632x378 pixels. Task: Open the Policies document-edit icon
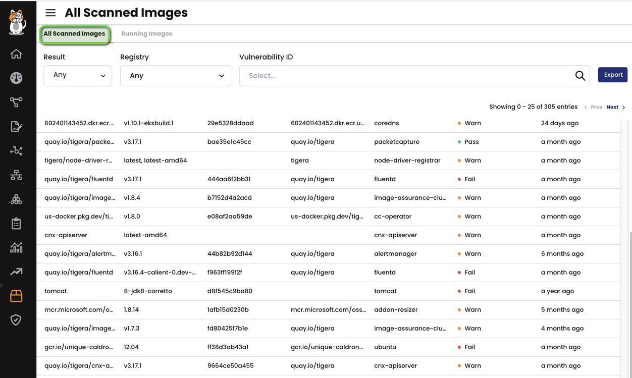16,126
